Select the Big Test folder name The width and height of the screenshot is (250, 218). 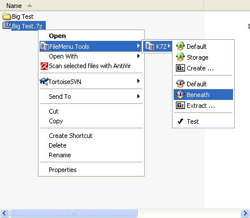23,16
